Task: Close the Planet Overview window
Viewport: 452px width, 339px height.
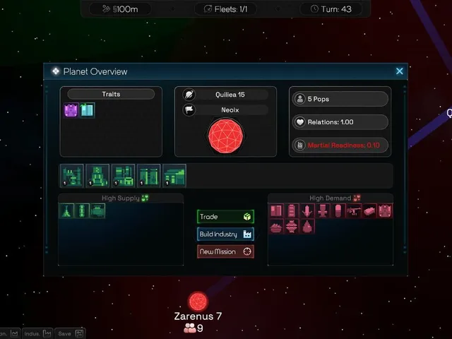Action: pyautogui.click(x=399, y=71)
